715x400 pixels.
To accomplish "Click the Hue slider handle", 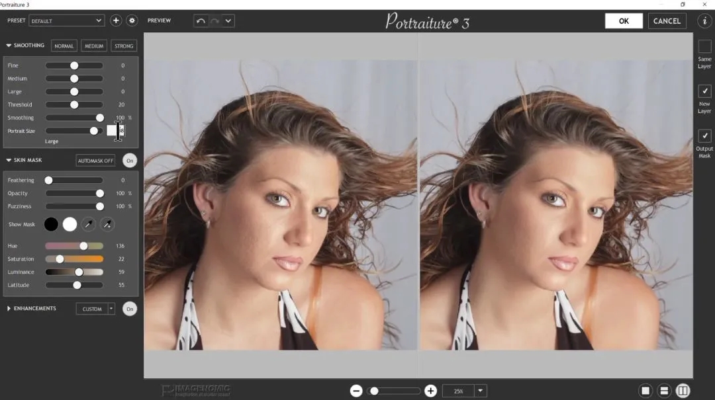I will coord(83,246).
